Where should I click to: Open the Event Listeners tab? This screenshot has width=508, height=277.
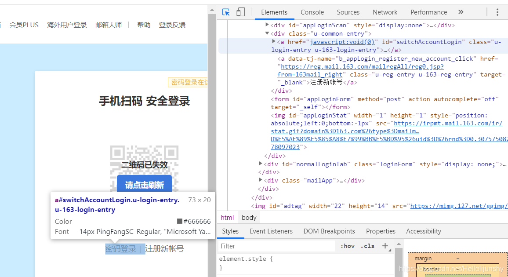271,231
